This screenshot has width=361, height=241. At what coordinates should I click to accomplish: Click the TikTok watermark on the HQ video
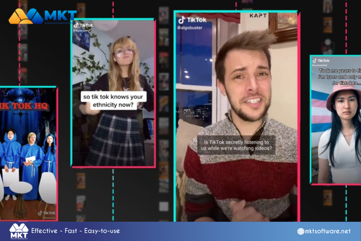point(47,213)
